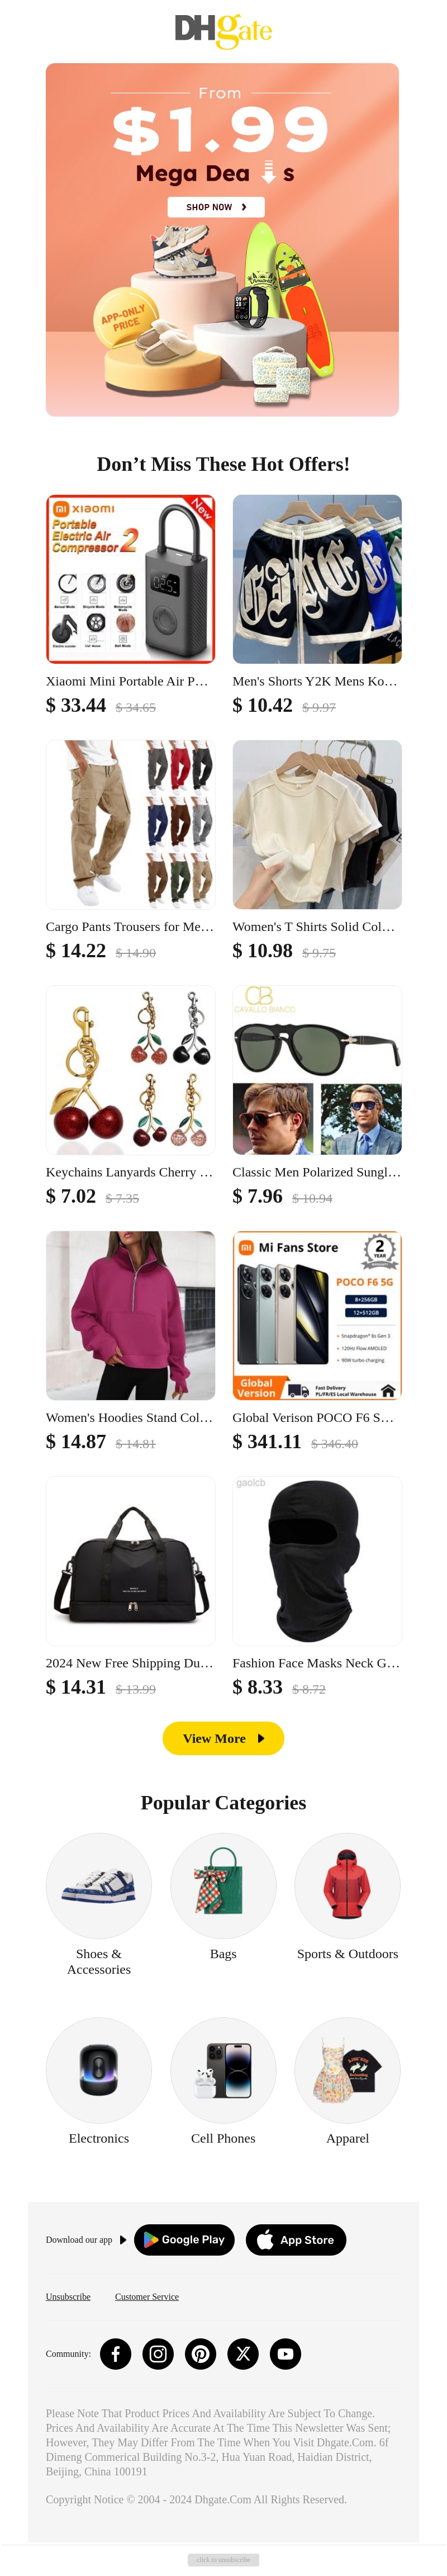447x2576 pixels.
Task: Open the Customer Service link
Action: coord(147,2296)
